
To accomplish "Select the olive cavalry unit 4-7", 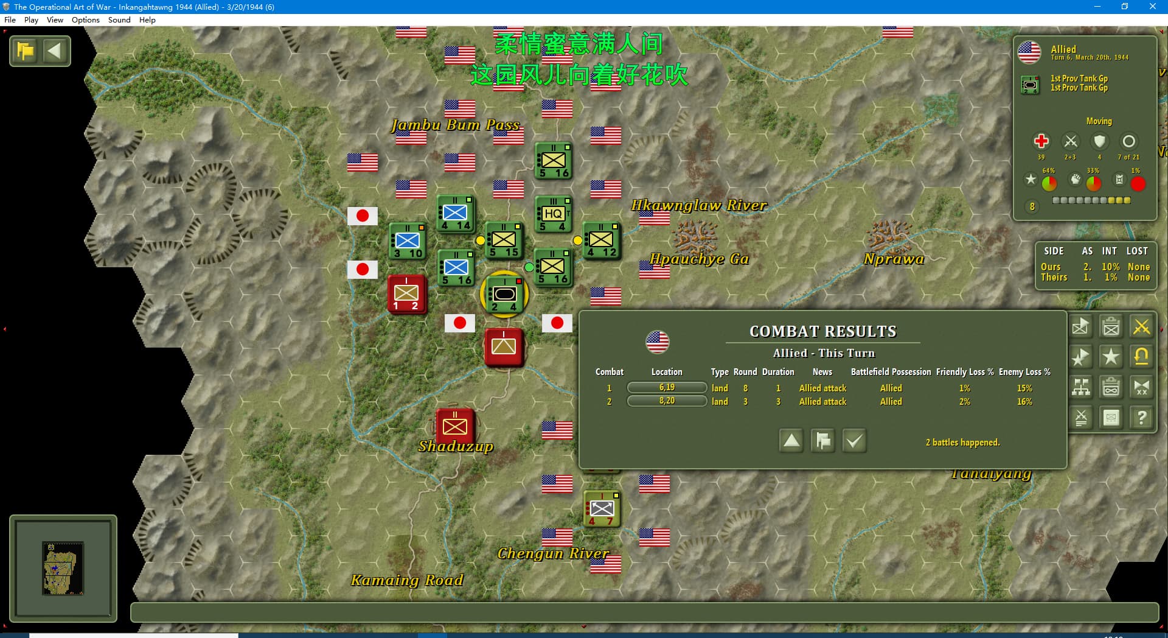I will (602, 508).
